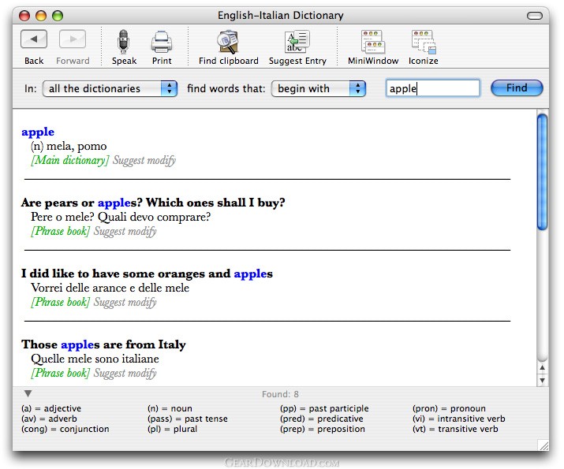564x469 pixels.
Task: Click 'Suggest modify' under 'Vorrei delle arance'
Action: click(x=125, y=302)
